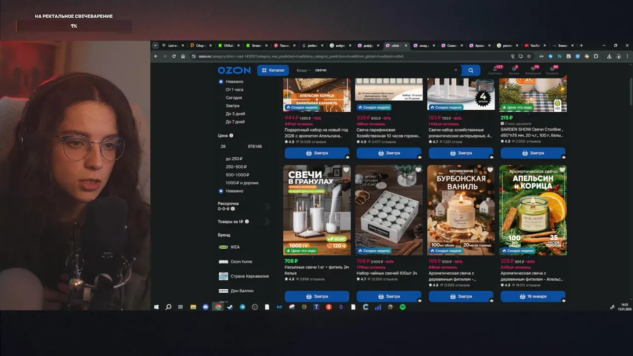Open Telegram from the taskbar
Image resolution: width=633 pixels, height=356 pixels.
tap(242, 307)
